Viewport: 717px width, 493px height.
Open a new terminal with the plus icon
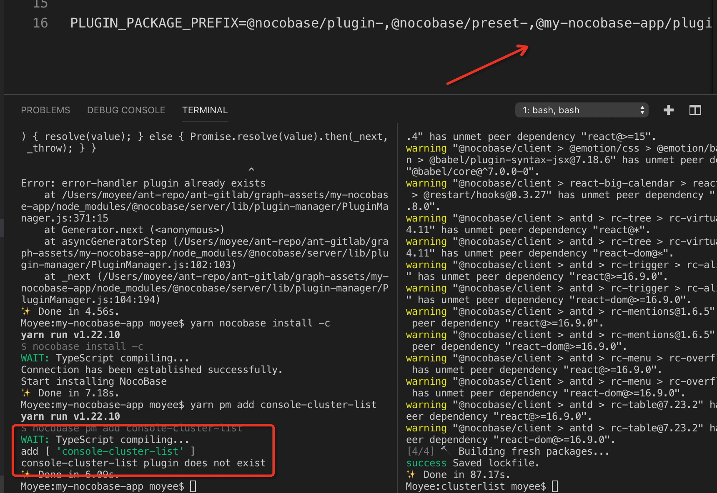coord(668,110)
